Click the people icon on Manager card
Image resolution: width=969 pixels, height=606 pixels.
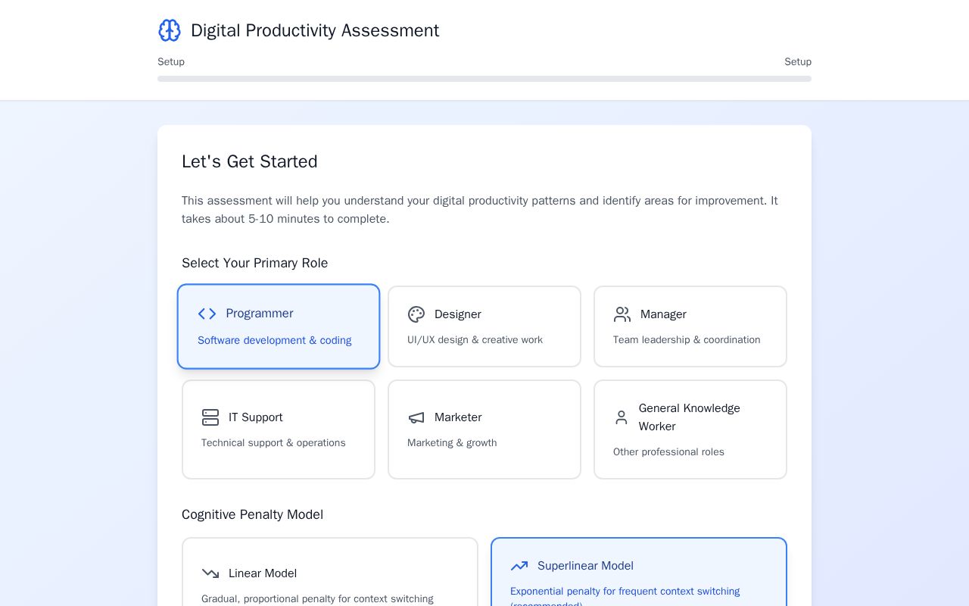coord(622,314)
